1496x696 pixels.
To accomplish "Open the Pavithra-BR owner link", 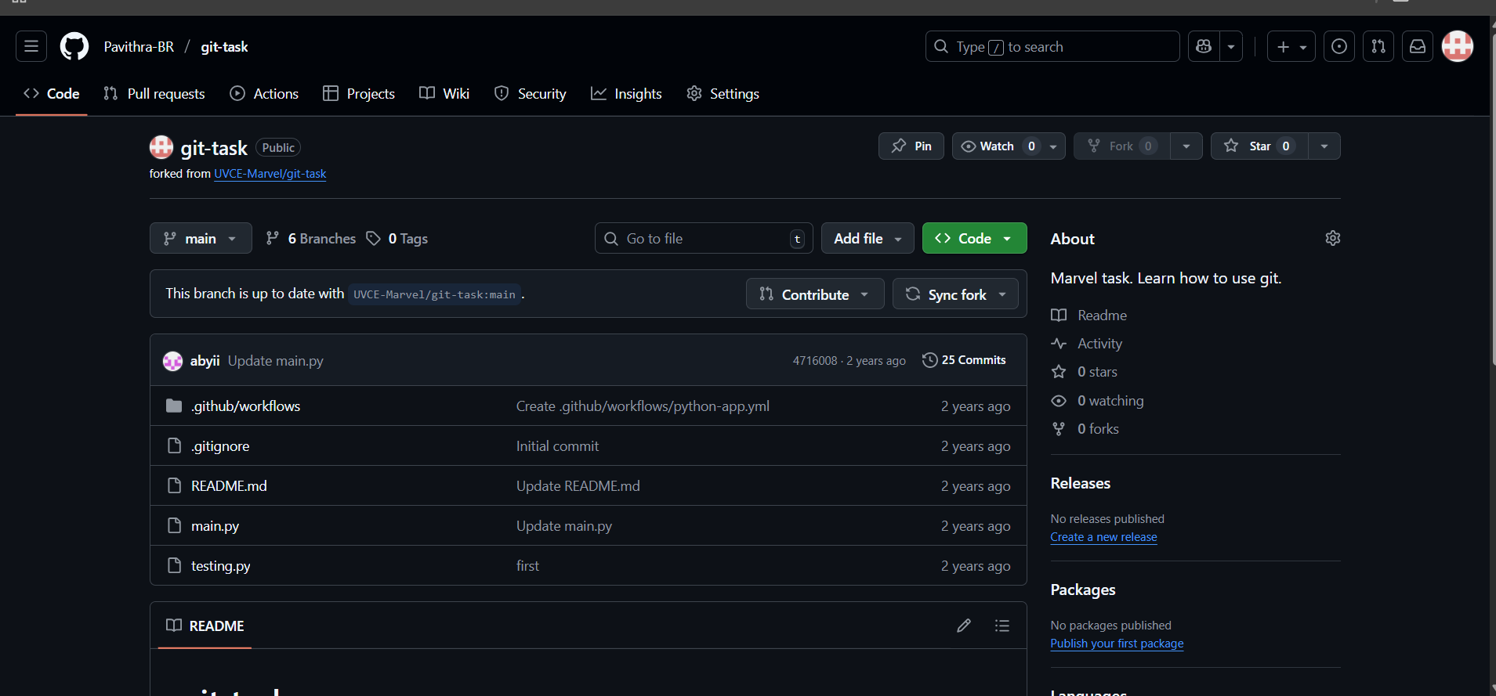I will 139,47.
